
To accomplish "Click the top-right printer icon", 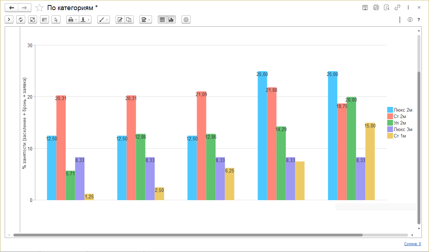I will coord(376,8).
